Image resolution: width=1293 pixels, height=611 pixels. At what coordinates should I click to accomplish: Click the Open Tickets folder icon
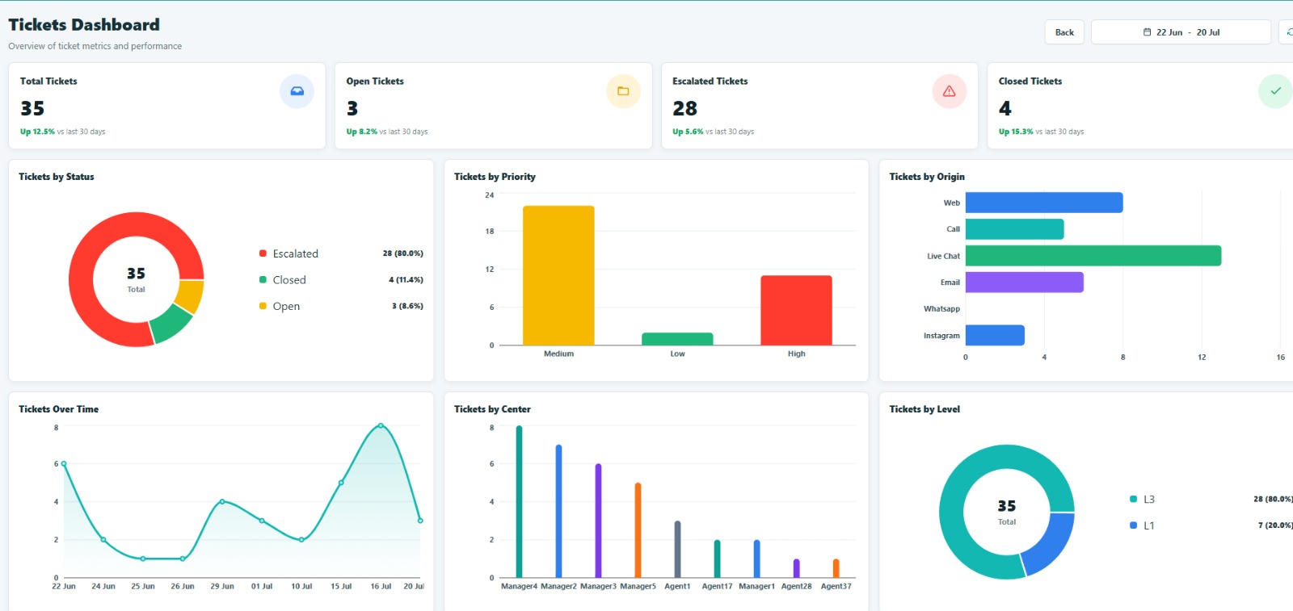point(623,91)
